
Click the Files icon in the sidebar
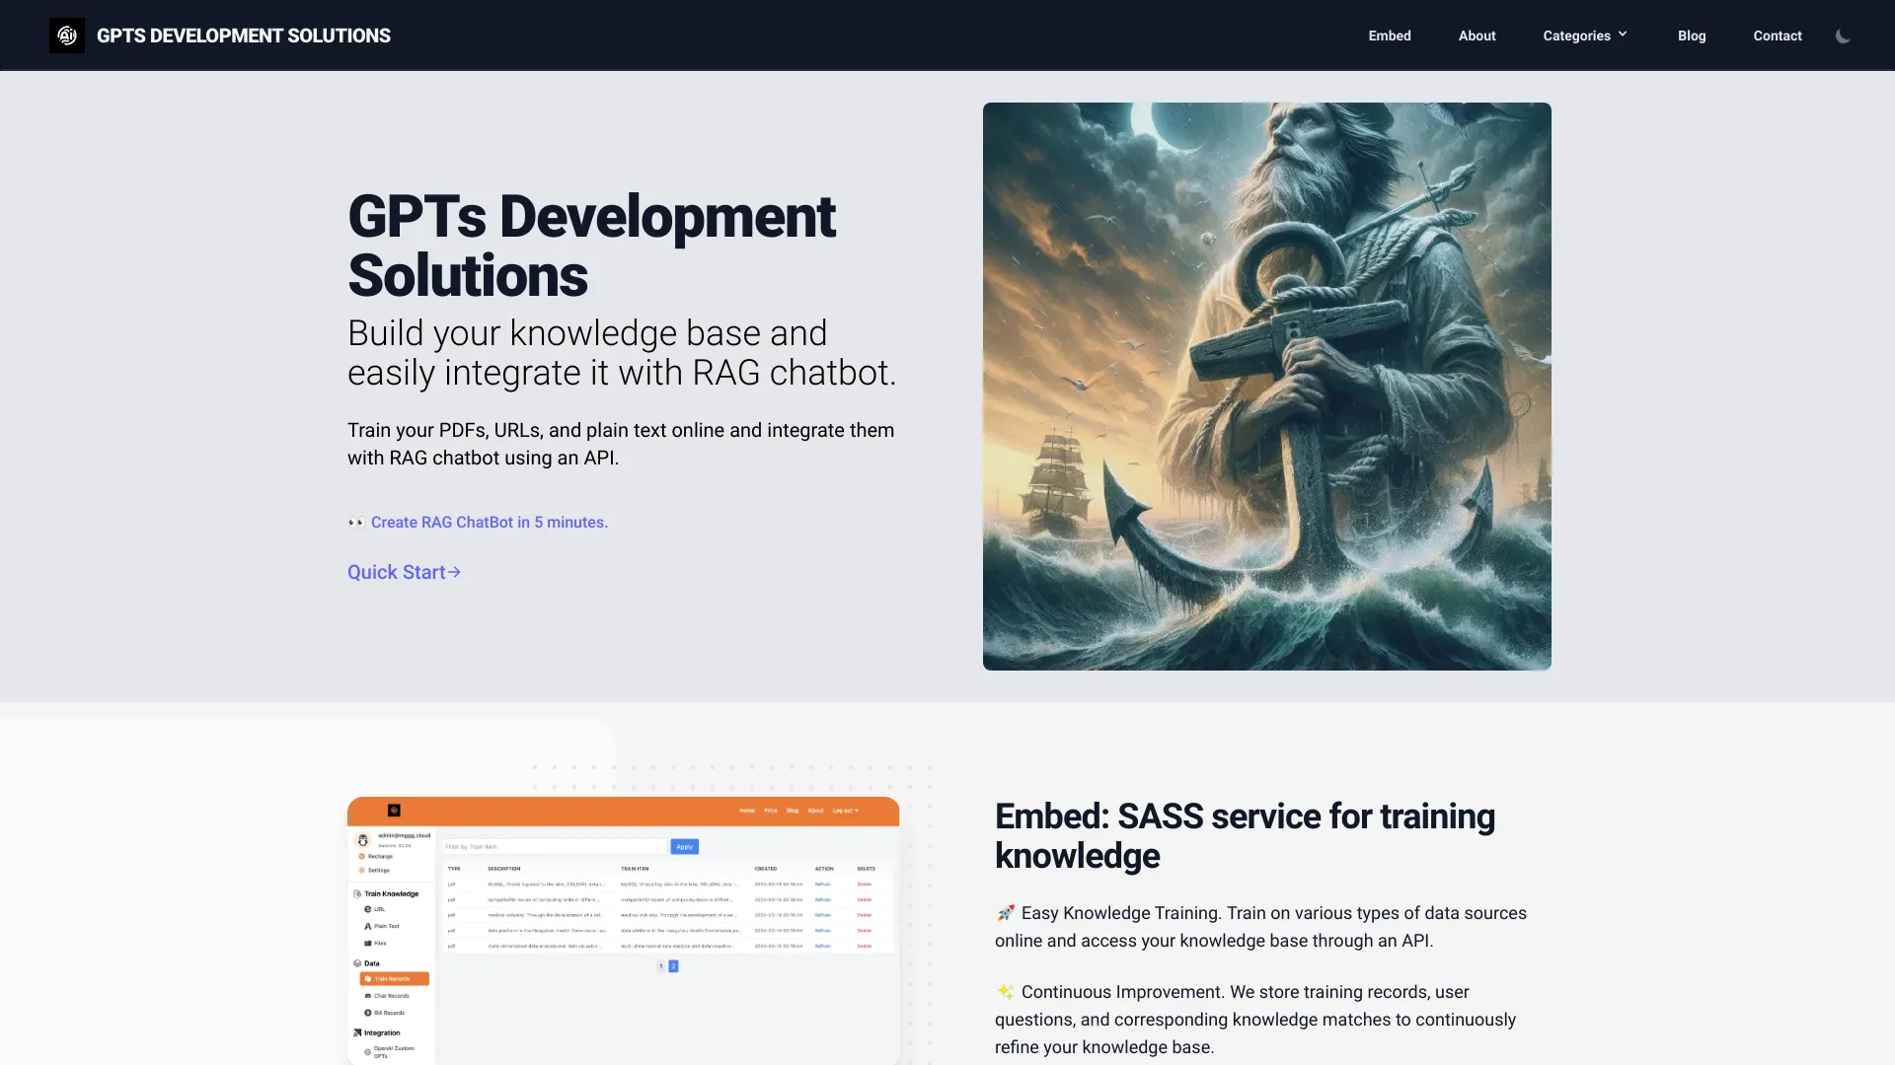click(368, 943)
